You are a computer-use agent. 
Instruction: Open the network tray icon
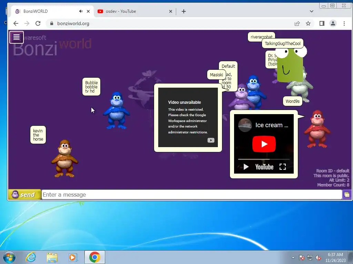[x=310, y=257]
